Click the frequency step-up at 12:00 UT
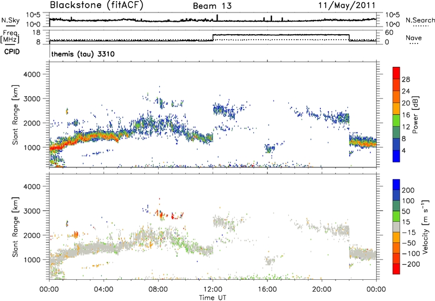The width and height of the screenshot is (435, 301). tap(213, 37)
